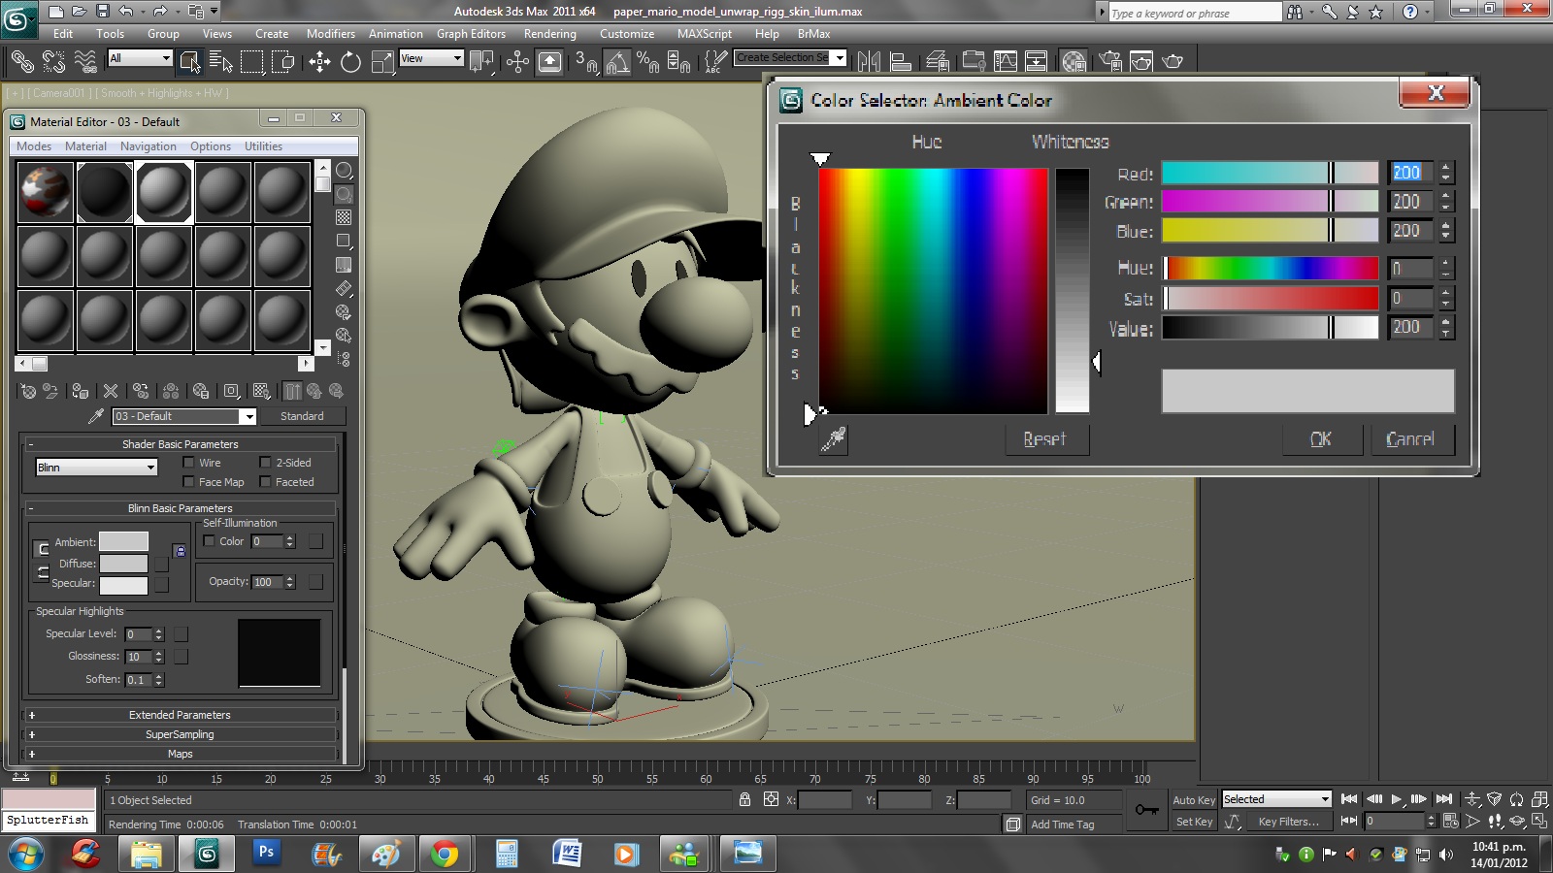Click Reset in the Color Selector
The image size is (1553, 873).
(x=1045, y=439)
